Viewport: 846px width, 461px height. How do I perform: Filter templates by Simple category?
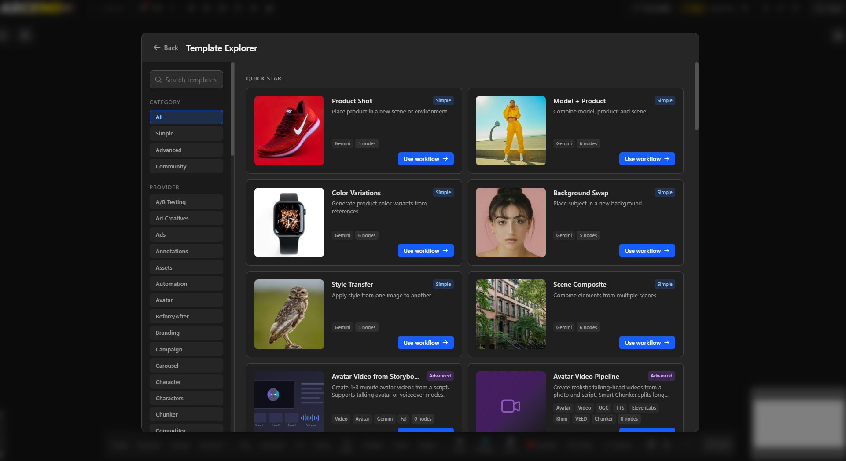(186, 133)
